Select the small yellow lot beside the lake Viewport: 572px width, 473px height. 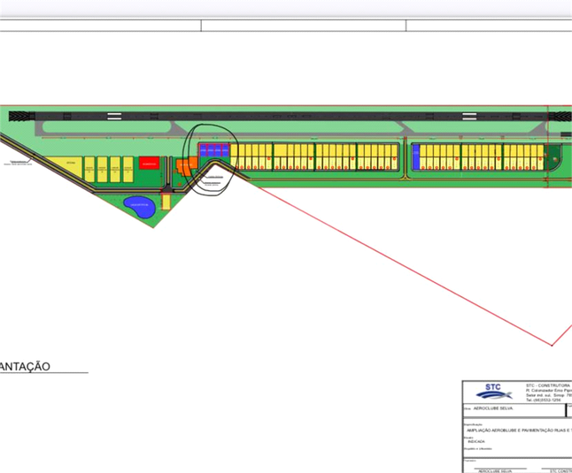tap(166, 202)
